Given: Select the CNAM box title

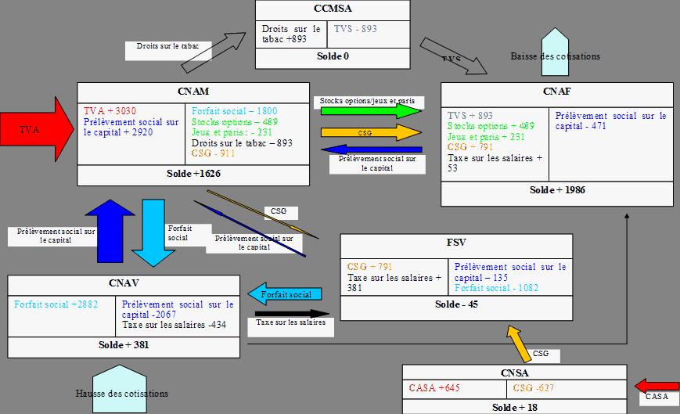Looking at the screenshot, I should point(193,92).
